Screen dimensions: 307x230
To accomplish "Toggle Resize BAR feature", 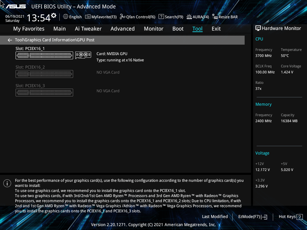I will [225, 17].
